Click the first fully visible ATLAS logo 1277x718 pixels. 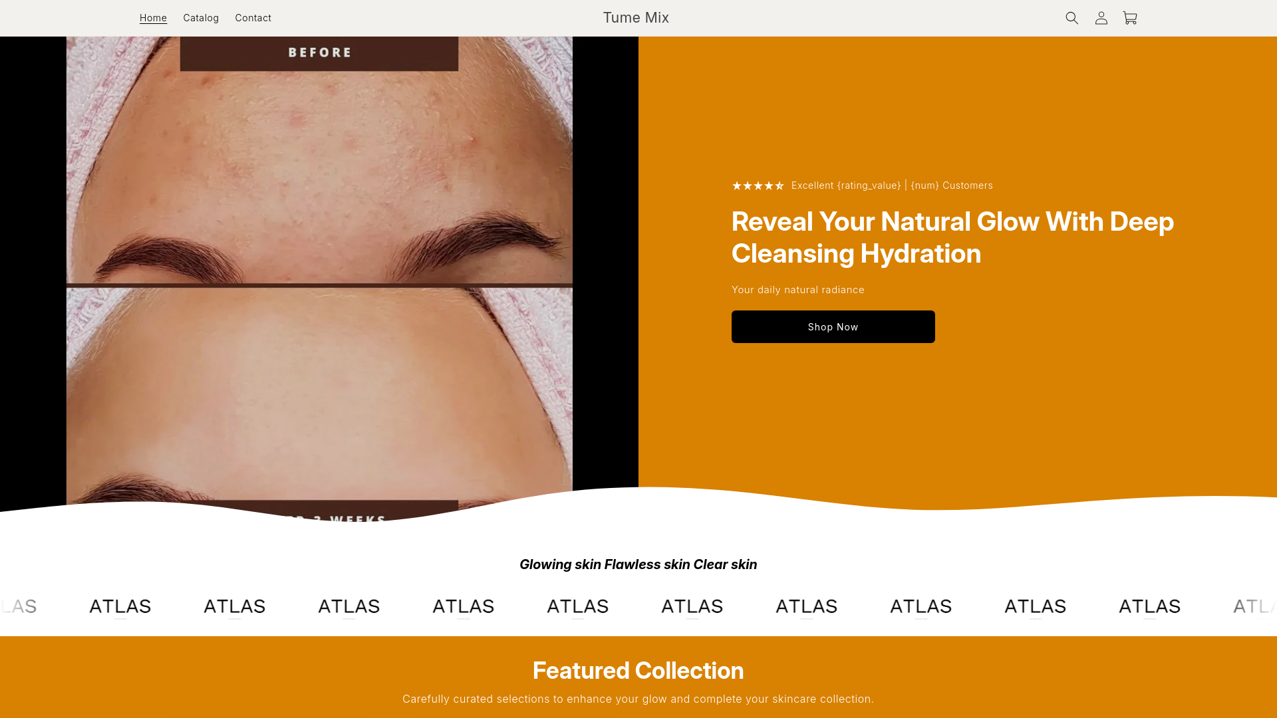point(120,607)
